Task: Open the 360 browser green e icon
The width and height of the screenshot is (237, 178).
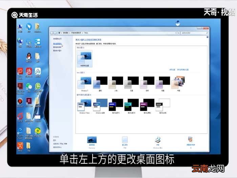Action: click(x=38, y=86)
